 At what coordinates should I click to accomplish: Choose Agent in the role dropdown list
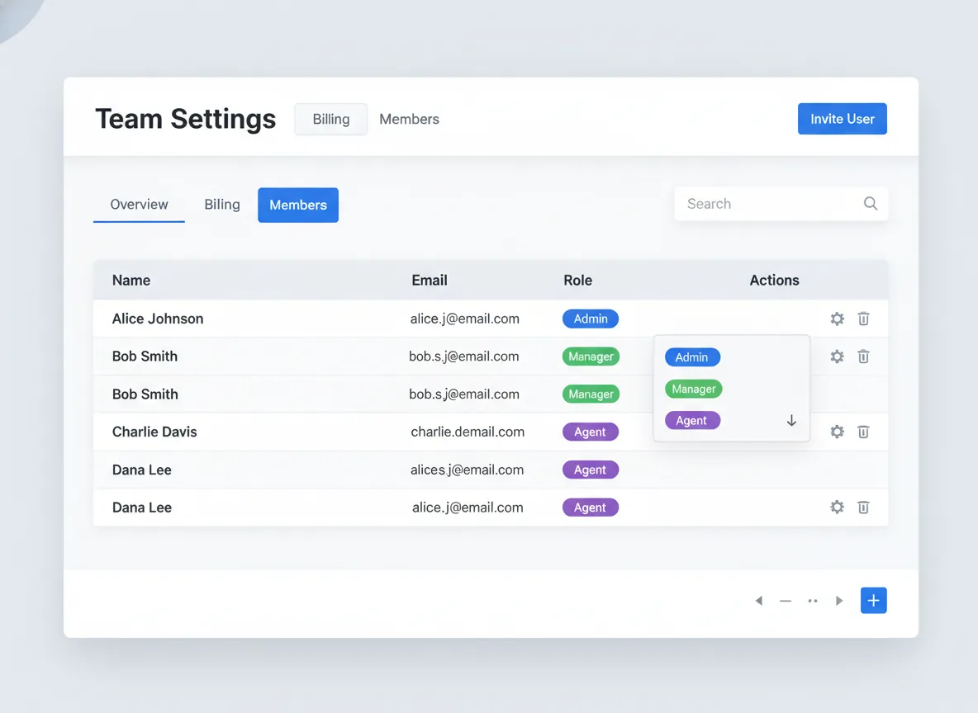[x=692, y=421]
